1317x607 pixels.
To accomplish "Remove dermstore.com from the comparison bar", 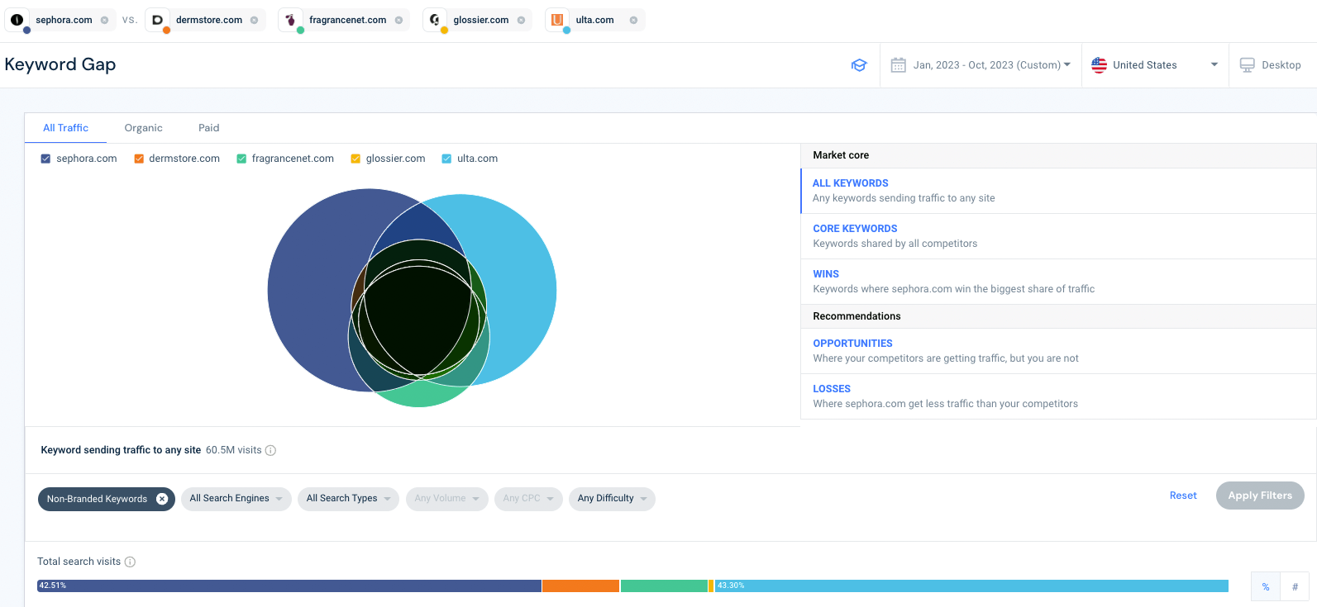I will pos(254,21).
